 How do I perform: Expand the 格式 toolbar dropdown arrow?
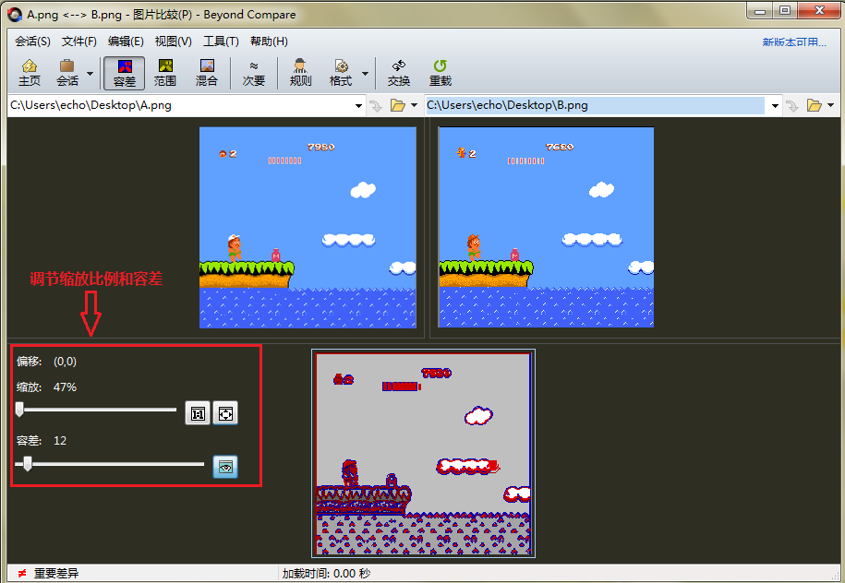(x=365, y=73)
